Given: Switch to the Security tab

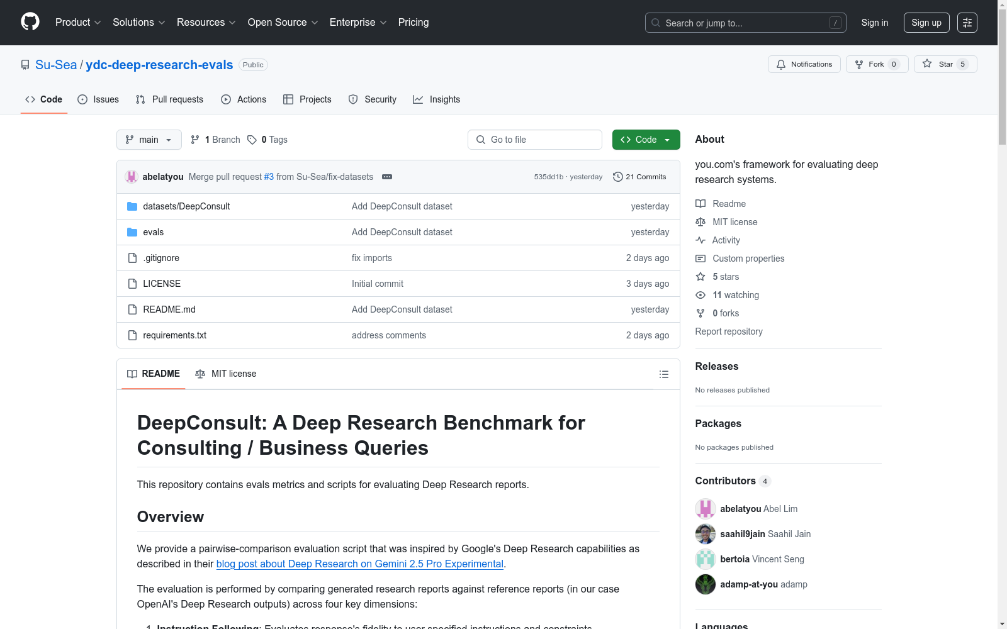Looking at the screenshot, I should point(373,99).
